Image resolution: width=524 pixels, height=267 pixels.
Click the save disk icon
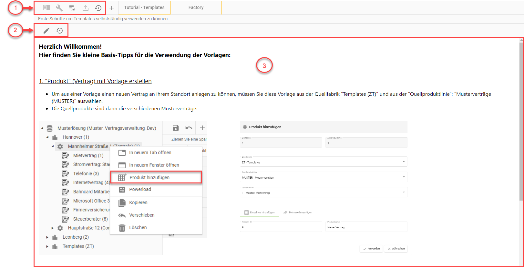[176, 128]
